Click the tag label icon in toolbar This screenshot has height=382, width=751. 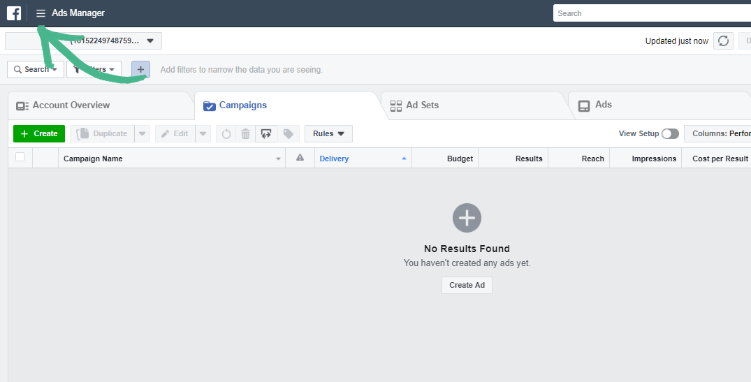tap(288, 134)
